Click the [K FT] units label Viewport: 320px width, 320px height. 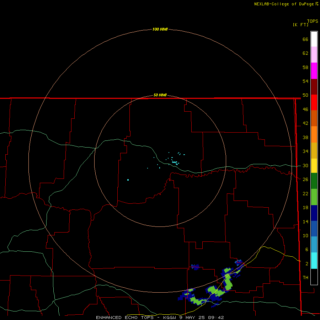[300, 25]
